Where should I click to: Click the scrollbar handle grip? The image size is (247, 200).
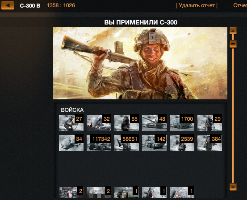(x=233, y=44)
